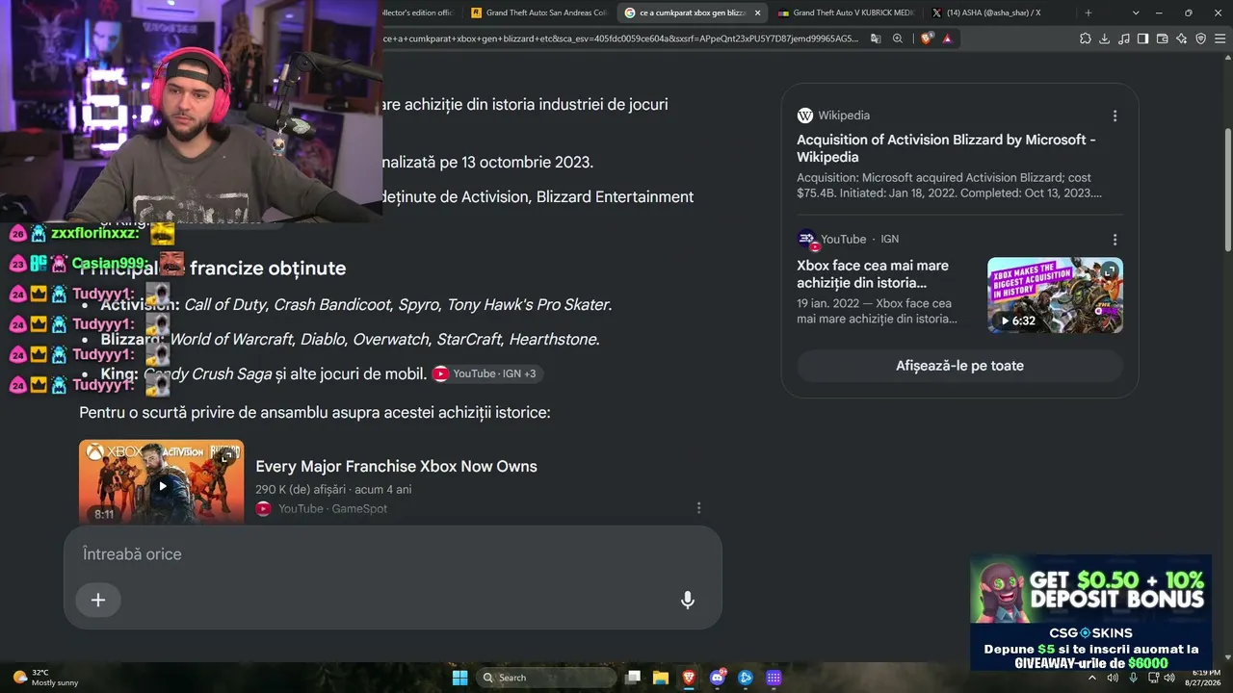
Task: Open Wikipedia result options menu
Action: pos(1115,115)
